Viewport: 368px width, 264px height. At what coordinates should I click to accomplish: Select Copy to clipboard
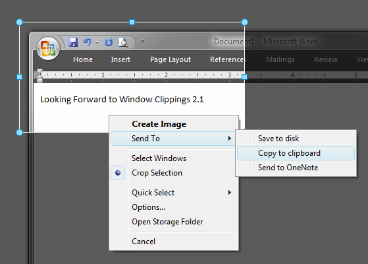click(296, 153)
